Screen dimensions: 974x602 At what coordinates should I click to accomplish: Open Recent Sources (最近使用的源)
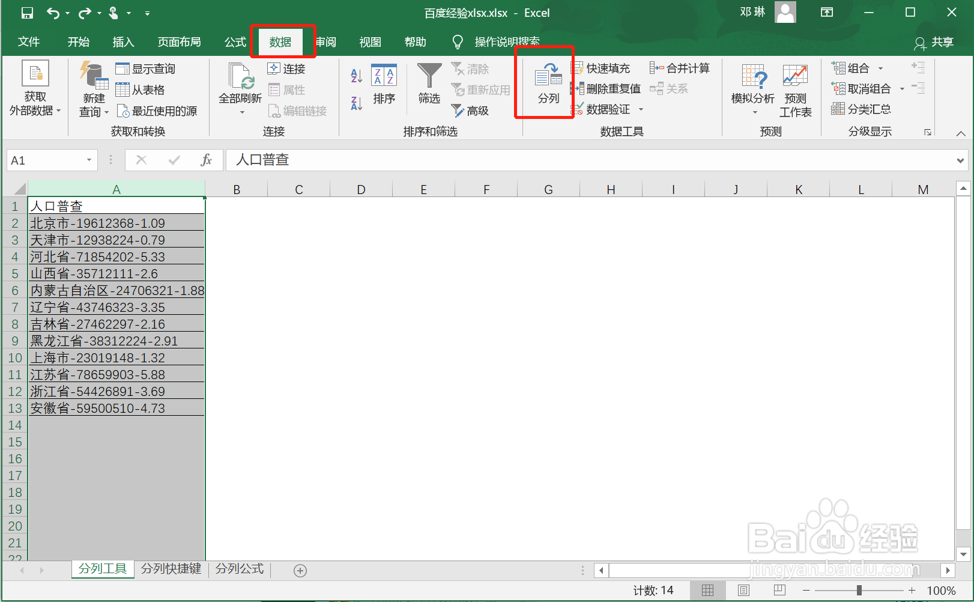tap(156, 111)
